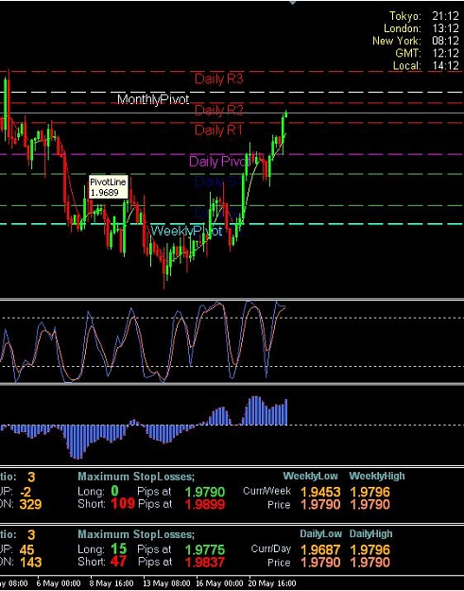Viewport: 464px width, 591px height.
Task: Click the 8 May 16:00 time axis label
Action: [x=112, y=583]
